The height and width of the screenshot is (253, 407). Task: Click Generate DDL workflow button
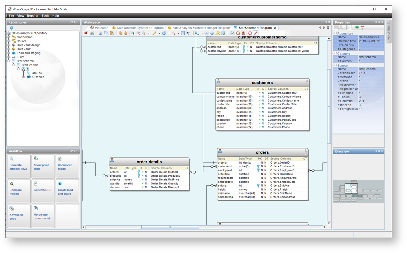click(43, 191)
